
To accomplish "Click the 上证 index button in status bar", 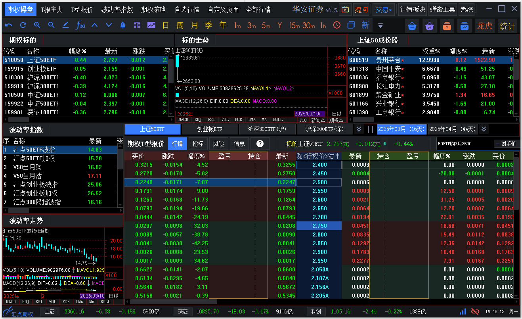I will click(50, 311).
